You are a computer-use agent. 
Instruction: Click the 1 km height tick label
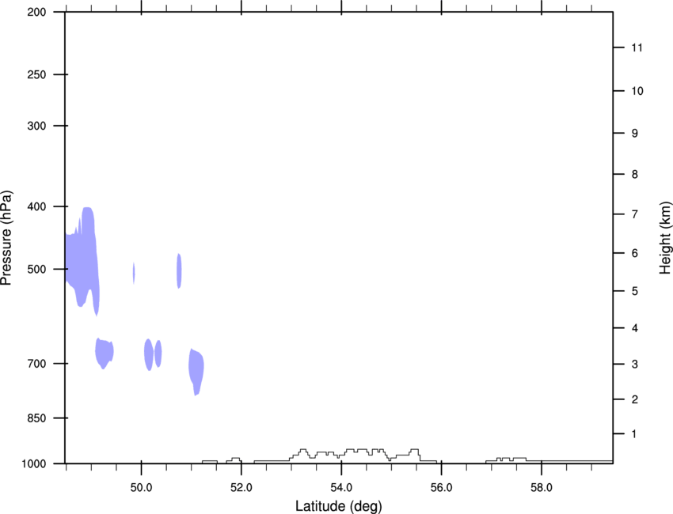634,434
